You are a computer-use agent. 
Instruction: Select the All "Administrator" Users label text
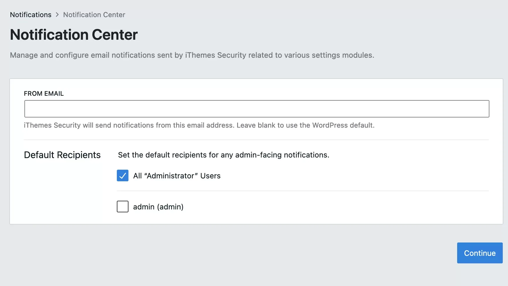tap(177, 176)
